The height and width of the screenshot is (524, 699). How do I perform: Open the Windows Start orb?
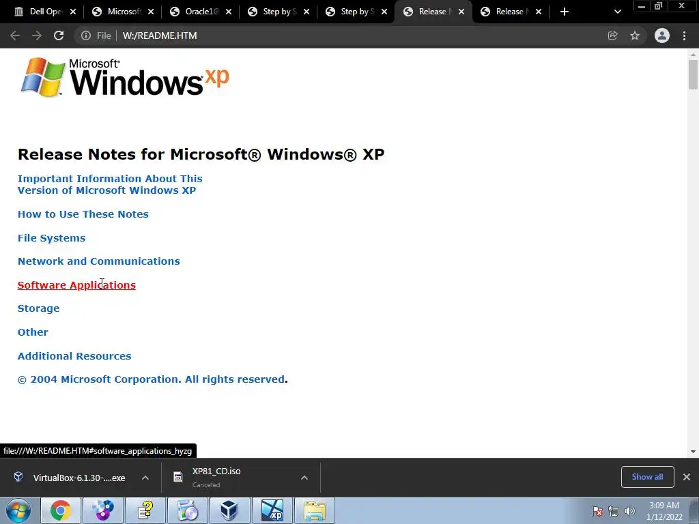click(x=18, y=510)
